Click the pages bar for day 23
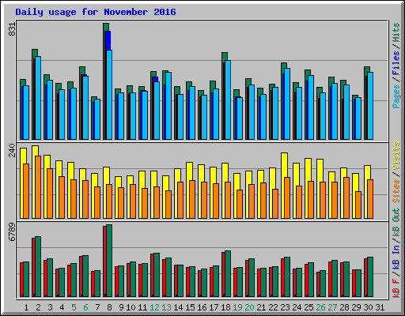The height and width of the screenshot is (316, 405). 287,103
